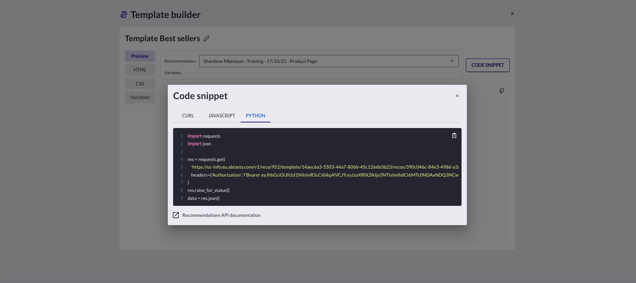Image resolution: width=636 pixels, height=283 pixels.
Task: Open the Recommendations API documentation link
Action: click(221, 215)
